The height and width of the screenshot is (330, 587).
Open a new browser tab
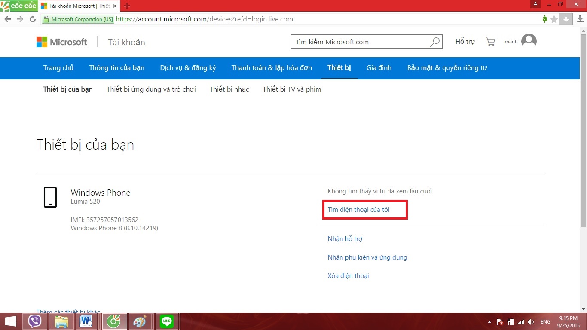coord(127,6)
